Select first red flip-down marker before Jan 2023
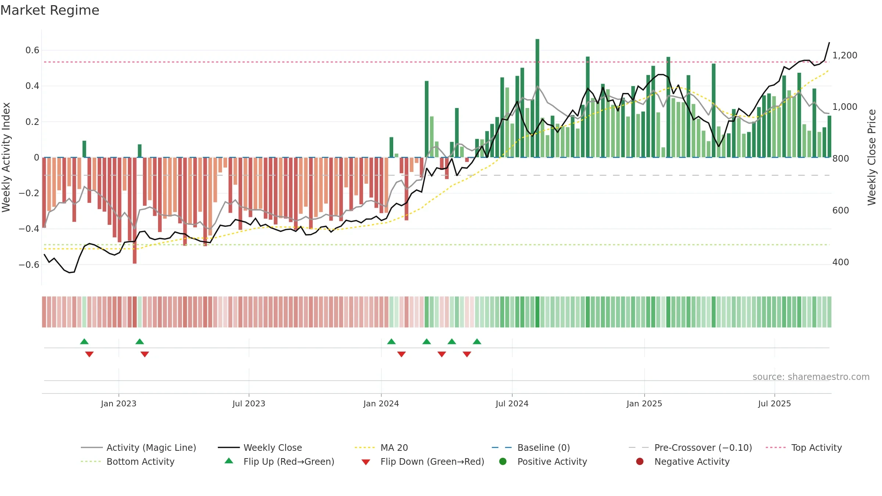The height and width of the screenshot is (496, 882). point(89,354)
